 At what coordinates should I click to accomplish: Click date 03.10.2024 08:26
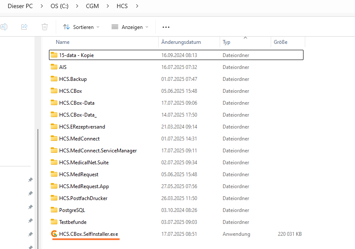(x=179, y=210)
